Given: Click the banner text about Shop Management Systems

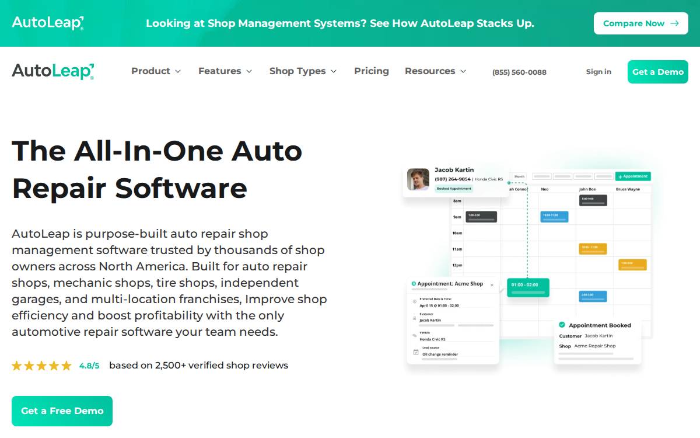Looking at the screenshot, I should 339,23.
